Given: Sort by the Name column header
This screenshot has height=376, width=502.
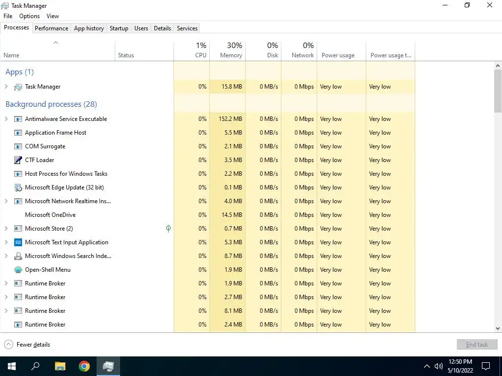Looking at the screenshot, I should coord(58,51).
